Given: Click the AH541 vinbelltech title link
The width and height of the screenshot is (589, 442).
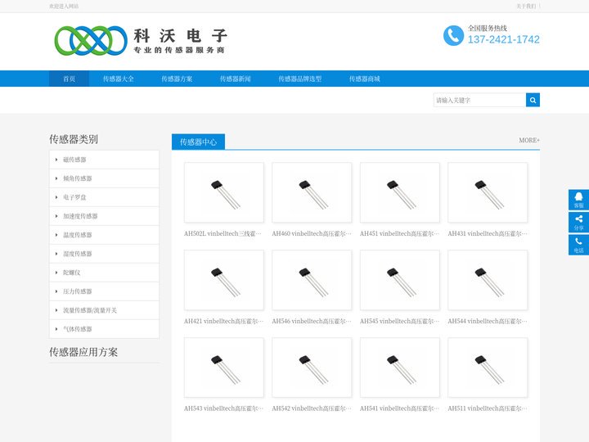Looking at the screenshot, I should click(x=400, y=408).
